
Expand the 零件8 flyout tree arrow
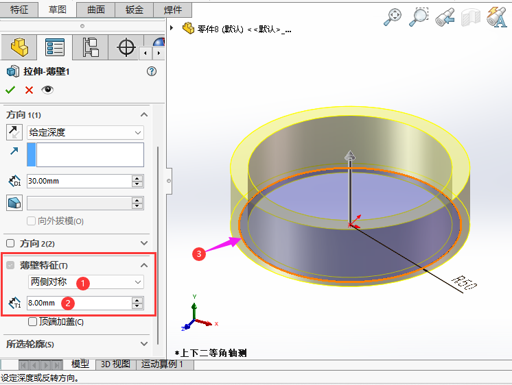(172, 28)
